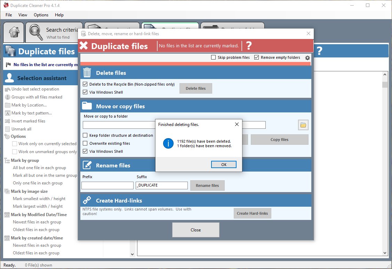Toggle Via Windows Shell under Move or copy
This screenshot has height=269, width=392.
click(85, 151)
